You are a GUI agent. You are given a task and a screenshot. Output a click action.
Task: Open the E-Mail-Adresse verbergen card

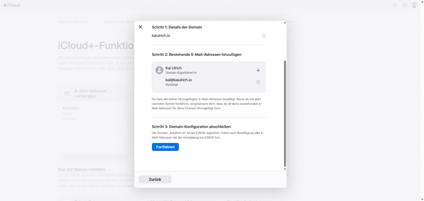(93, 120)
